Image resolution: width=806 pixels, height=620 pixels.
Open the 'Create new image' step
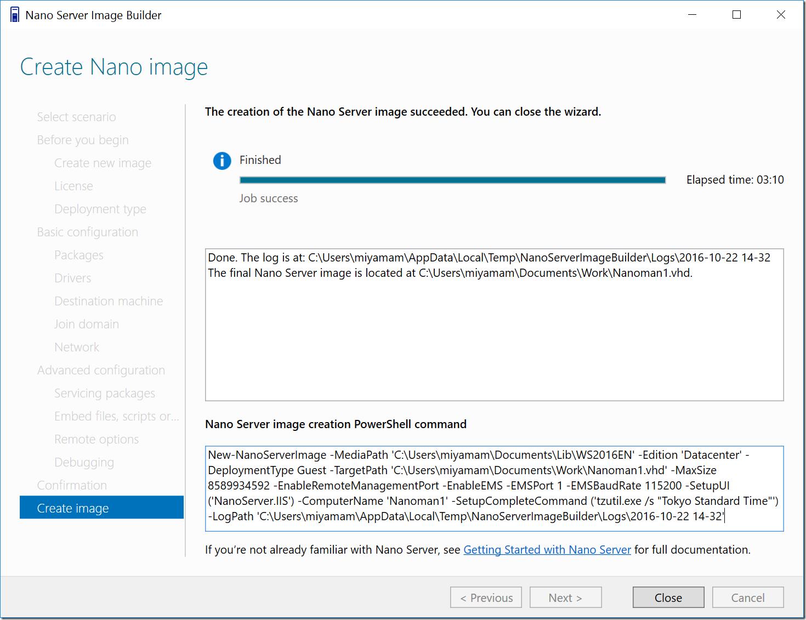(x=103, y=163)
